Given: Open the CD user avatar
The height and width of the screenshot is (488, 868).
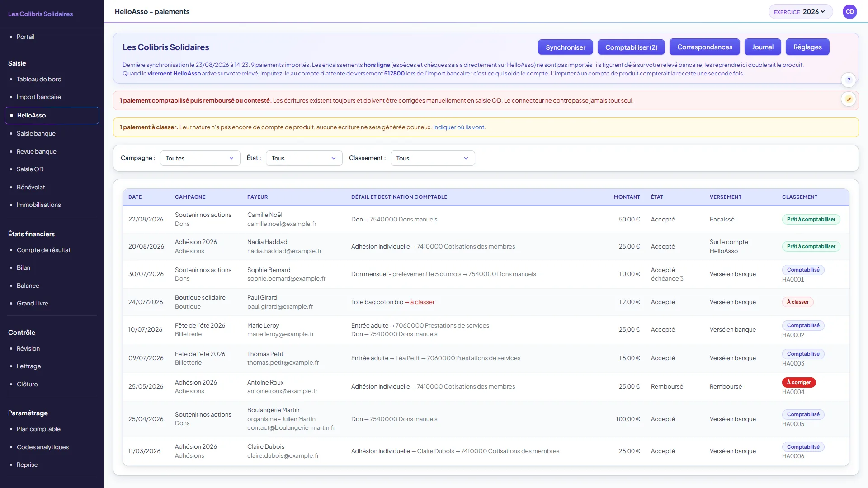Looking at the screenshot, I should coord(850,12).
